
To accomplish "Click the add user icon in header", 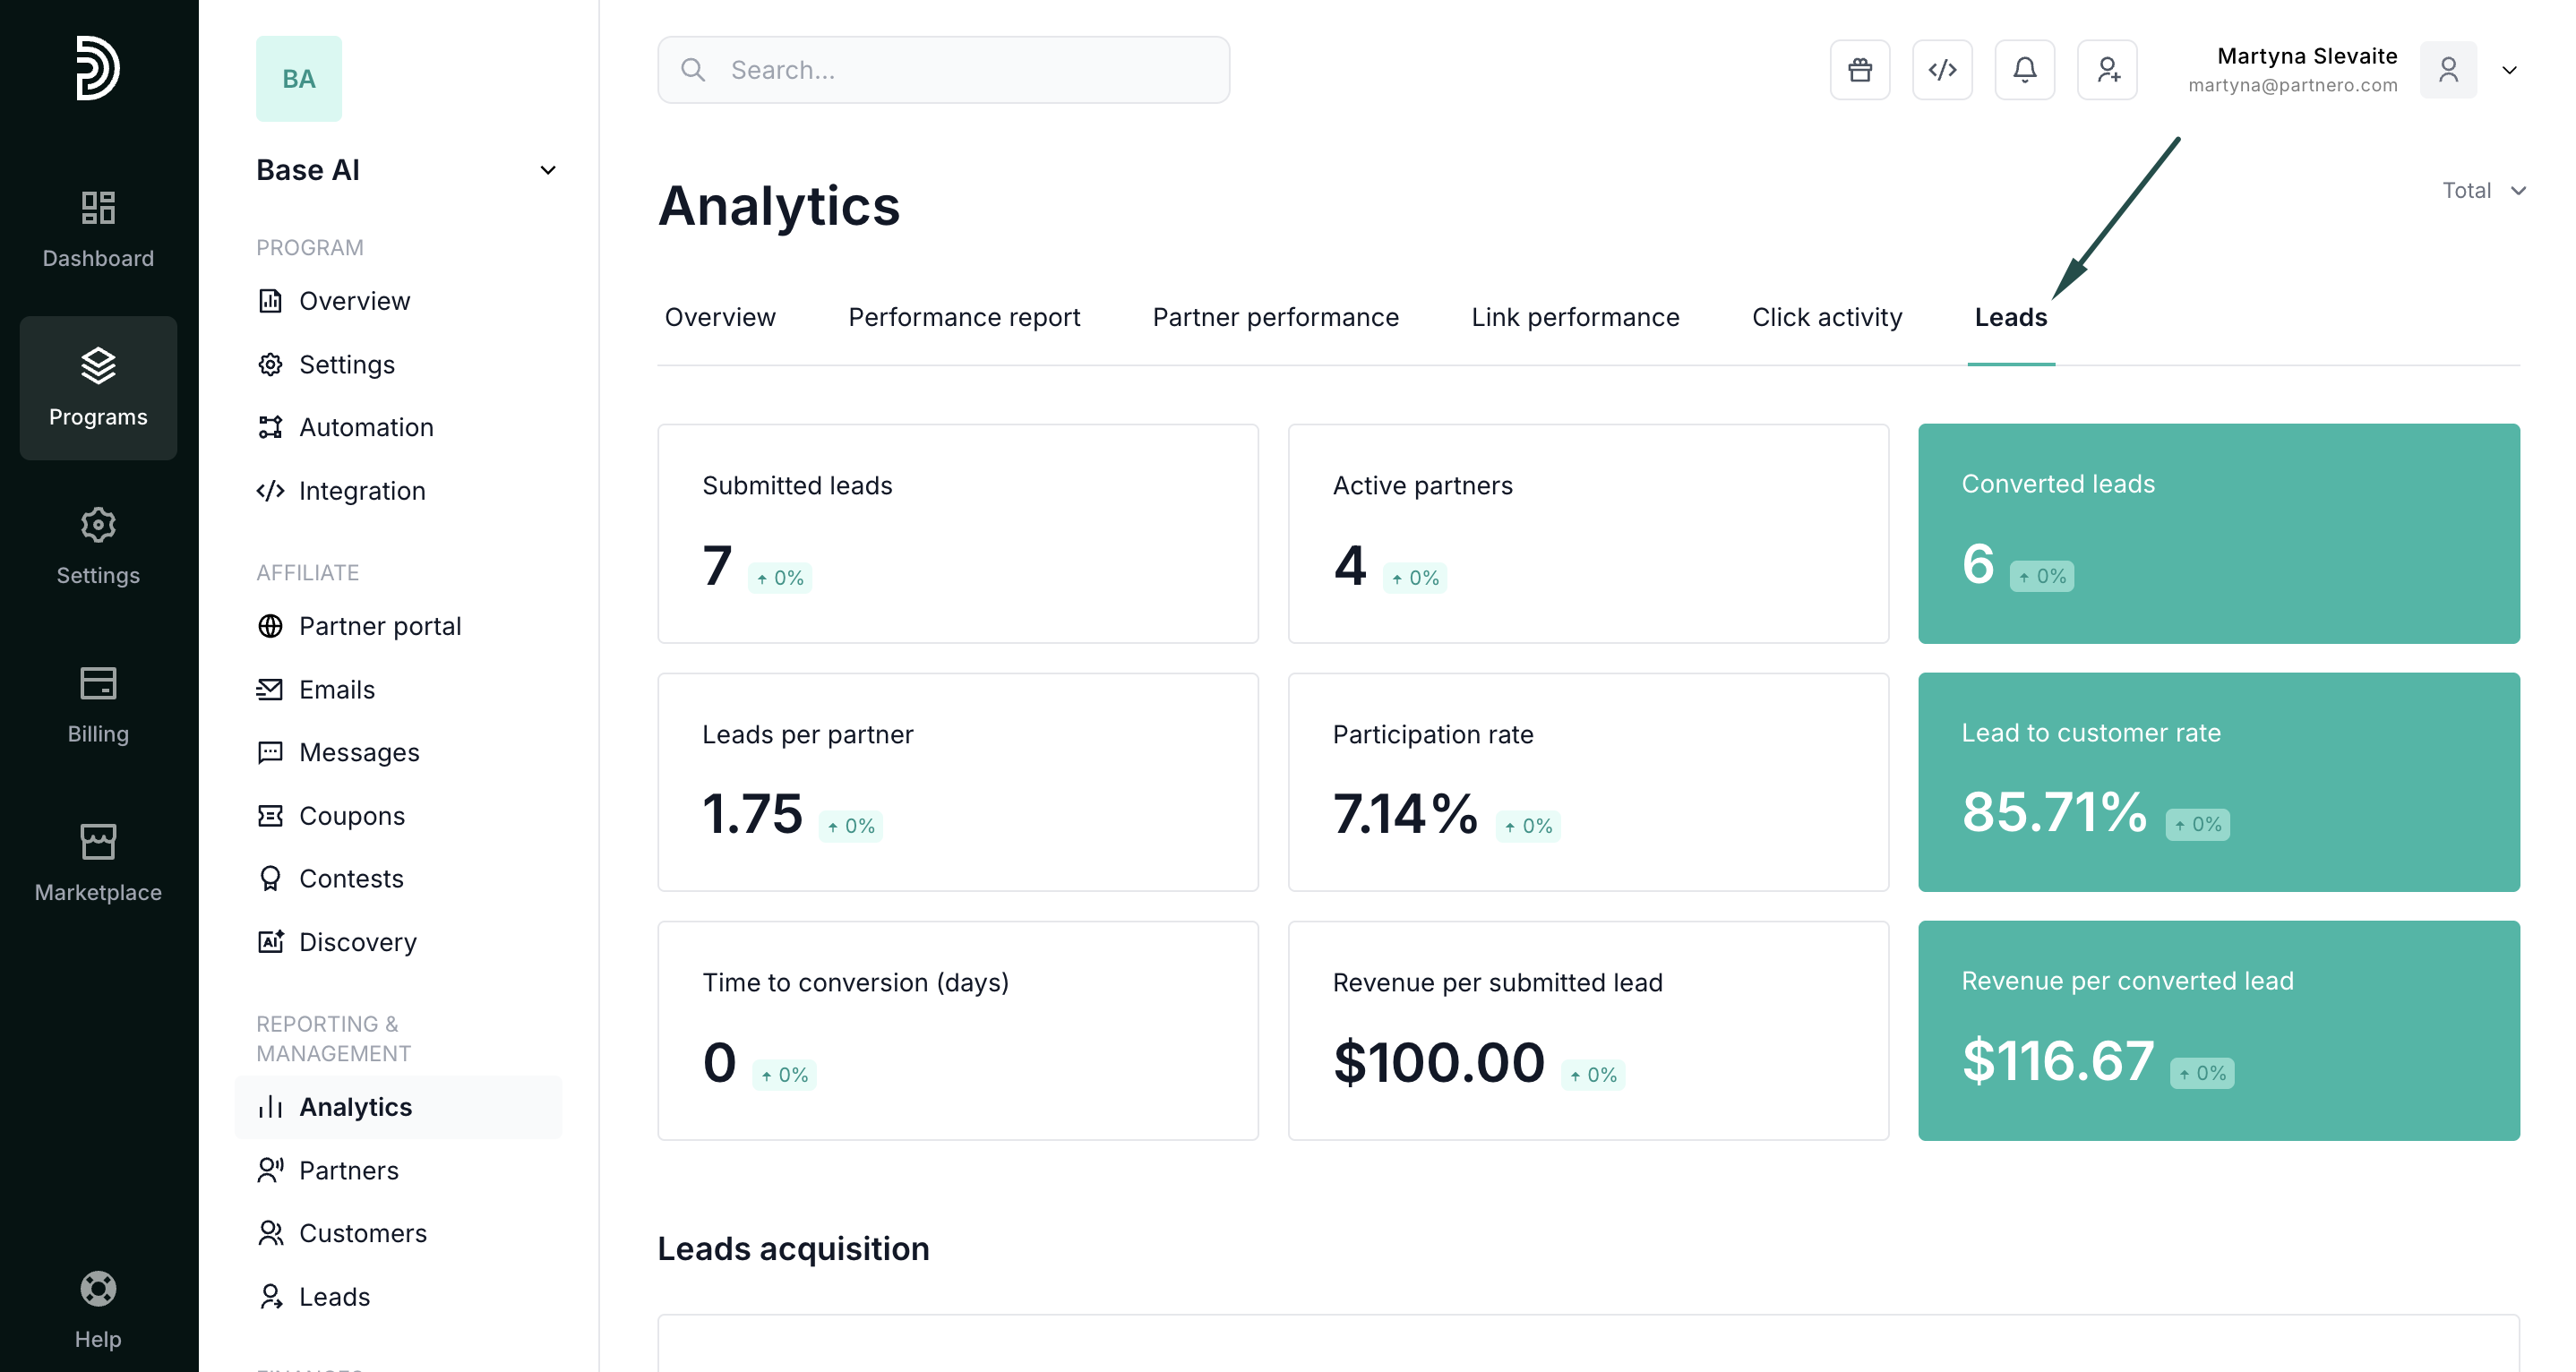I will [x=2107, y=70].
